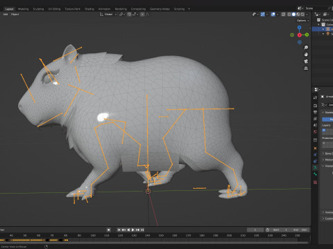Switch to material preview shading
Image resolution: width=333 pixels, height=249 pixels.
click(x=298, y=15)
